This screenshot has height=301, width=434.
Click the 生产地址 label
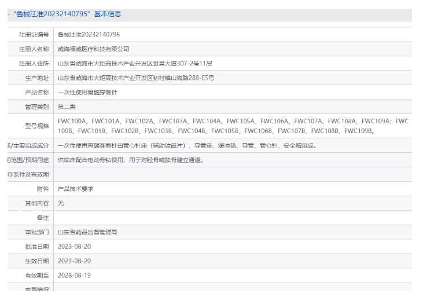(37, 78)
